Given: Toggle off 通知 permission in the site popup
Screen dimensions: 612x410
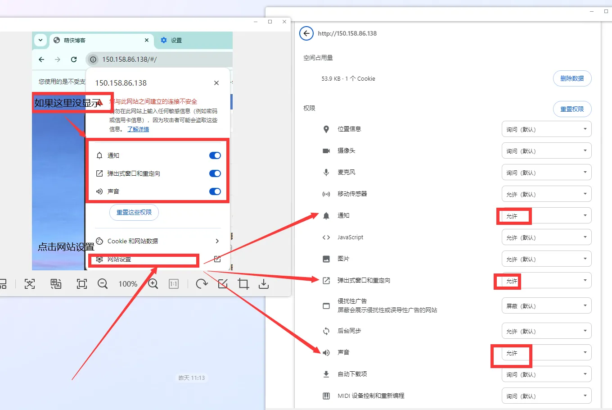Looking at the screenshot, I should pos(215,155).
